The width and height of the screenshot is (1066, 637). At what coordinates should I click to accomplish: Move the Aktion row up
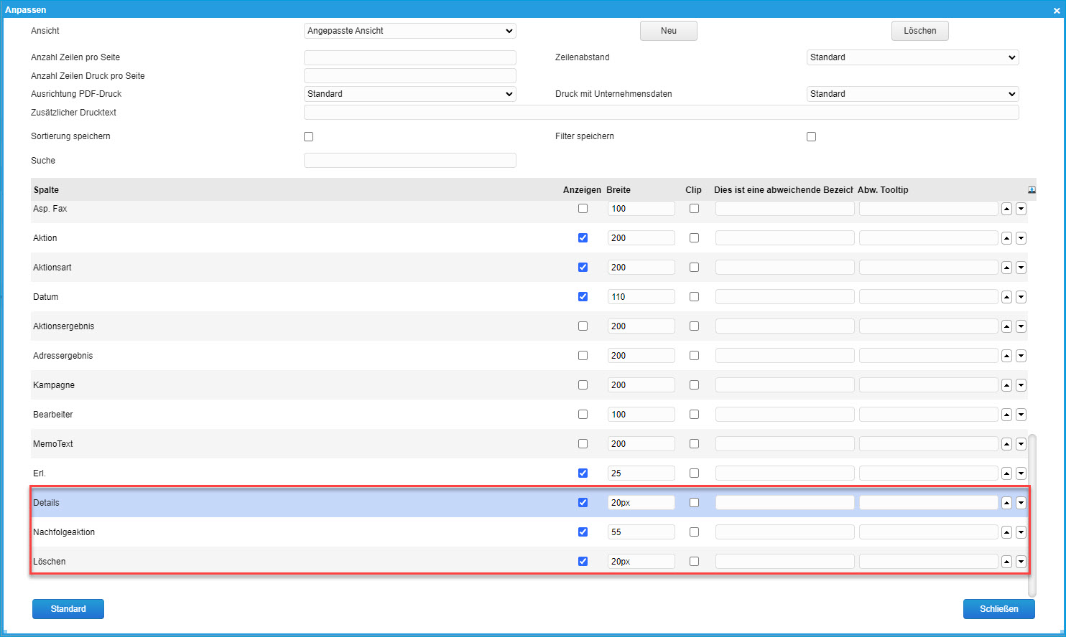1006,238
